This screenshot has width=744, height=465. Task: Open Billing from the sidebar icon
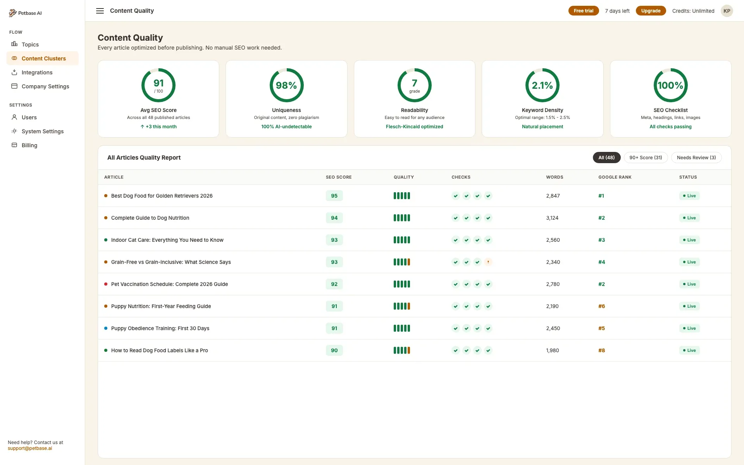click(14, 145)
